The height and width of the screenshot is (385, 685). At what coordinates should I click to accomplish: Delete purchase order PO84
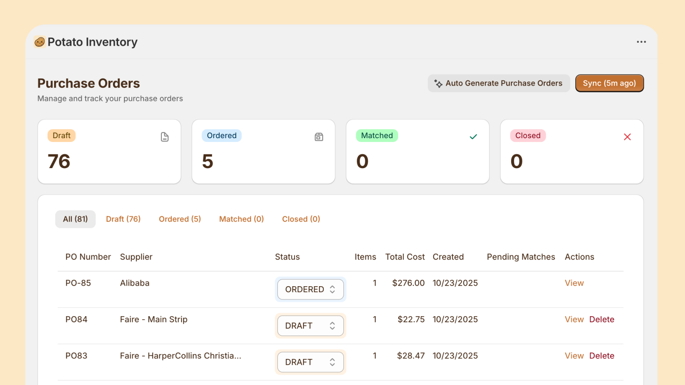coord(602,320)
